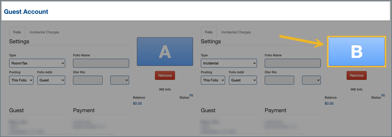This screenshot has height=137, width=392.
Task: Open the Type dropdown showing Room/Tax
Action: click(37, 63)
